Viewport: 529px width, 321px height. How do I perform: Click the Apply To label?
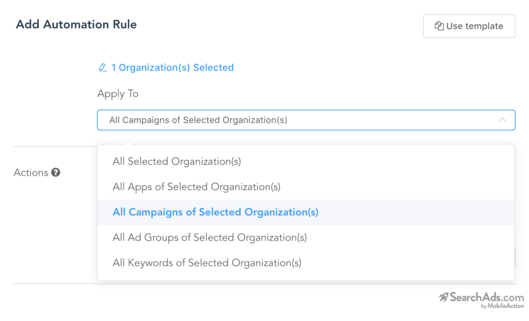[x=118, y=94]
